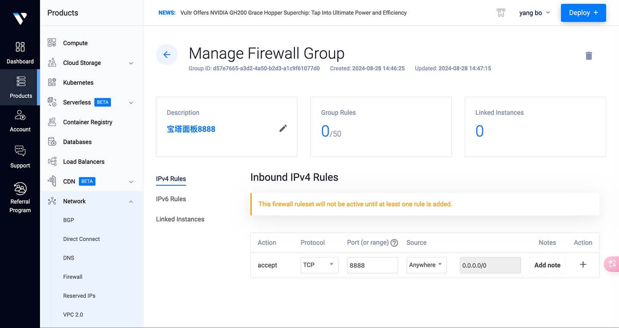Open the Referral Program page
The image size is (619, 328).
pyautogui.click(x=20, y=197)
